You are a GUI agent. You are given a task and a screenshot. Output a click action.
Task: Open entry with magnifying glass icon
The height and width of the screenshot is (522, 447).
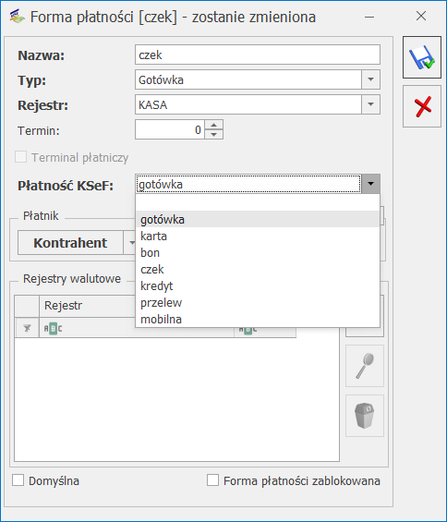pos(365,366)
